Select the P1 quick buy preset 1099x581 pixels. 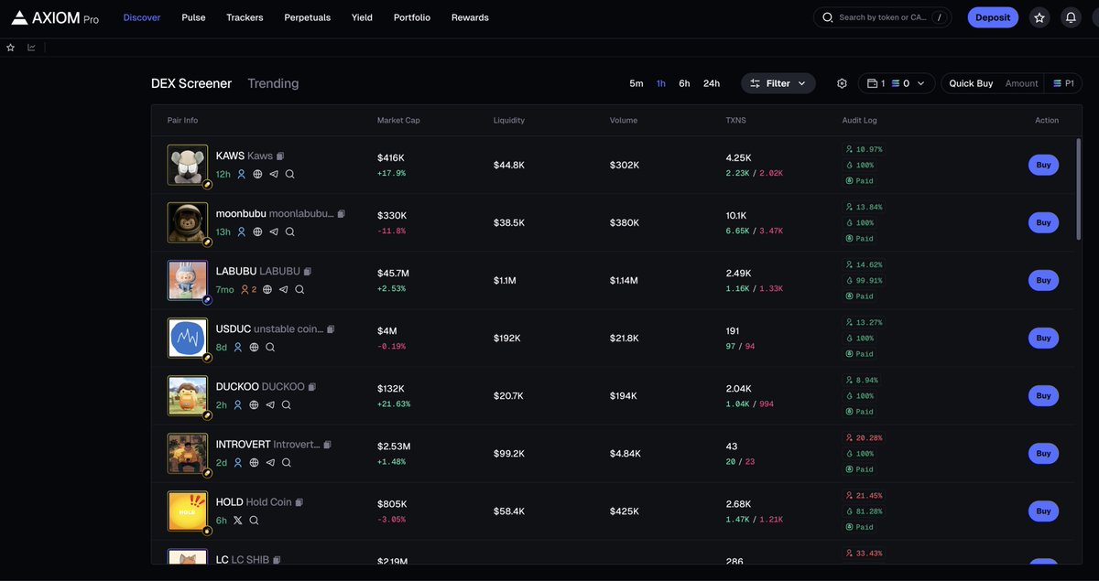point(1063,83)
